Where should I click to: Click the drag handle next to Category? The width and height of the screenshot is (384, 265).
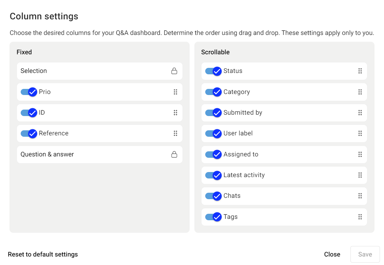point(360,92)
